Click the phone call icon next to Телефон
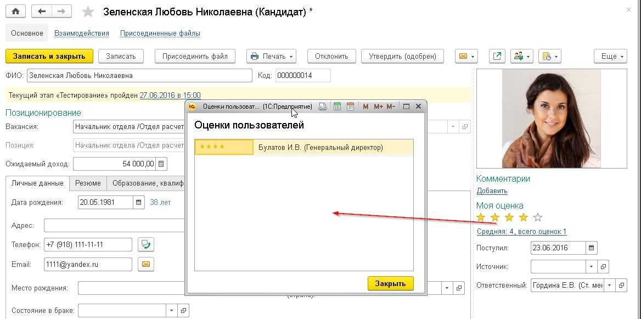641x319 pixels. point(146,244)
